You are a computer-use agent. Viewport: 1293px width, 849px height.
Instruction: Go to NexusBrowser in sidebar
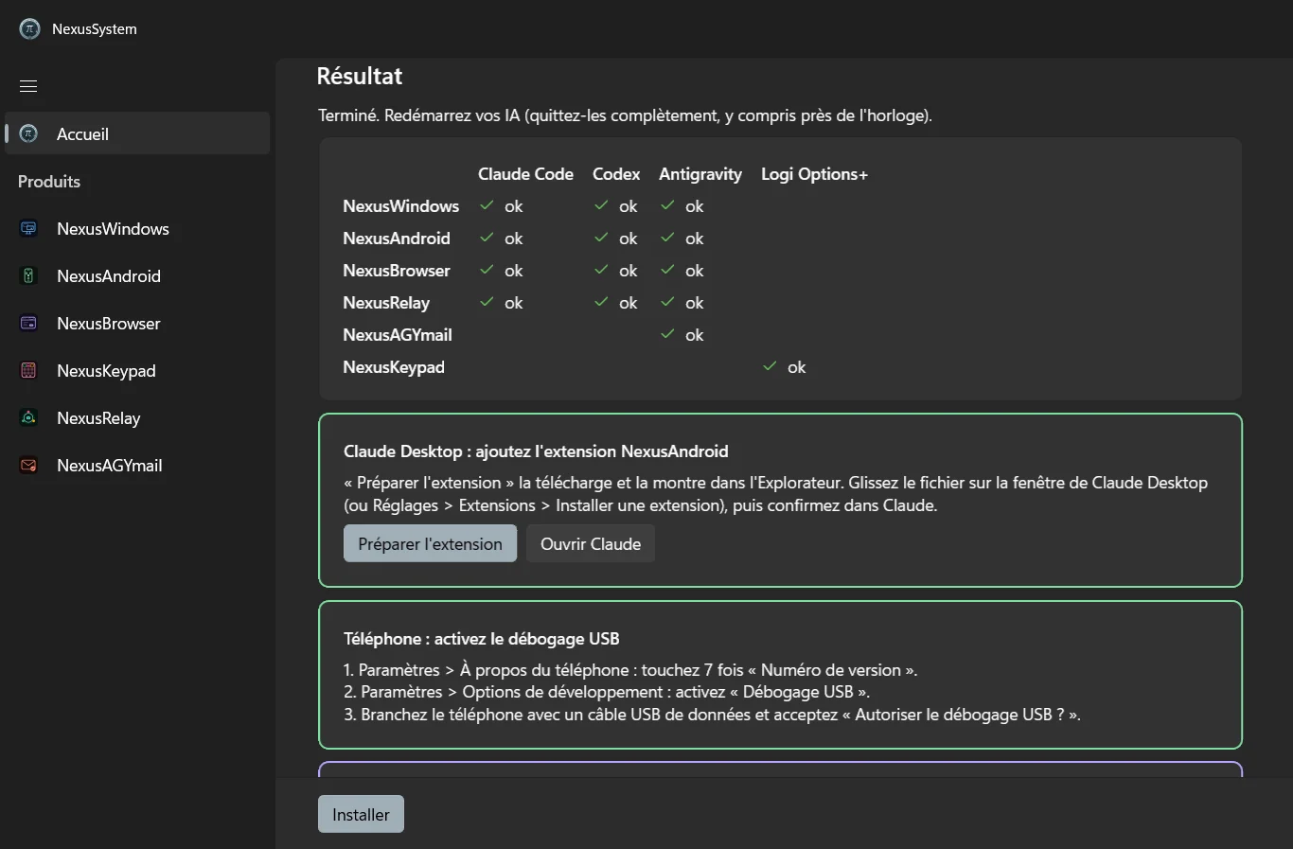coord(137,323)
